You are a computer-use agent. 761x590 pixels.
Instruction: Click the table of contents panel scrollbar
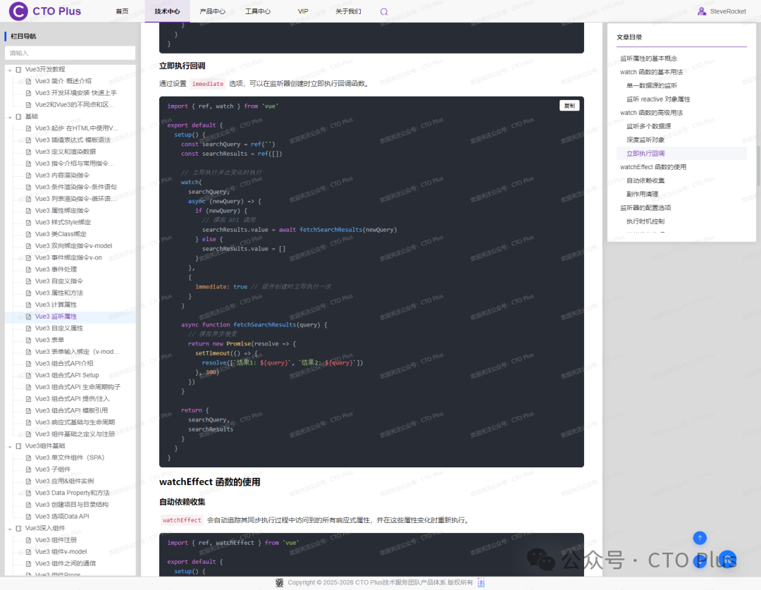click(x=758, y=166)
